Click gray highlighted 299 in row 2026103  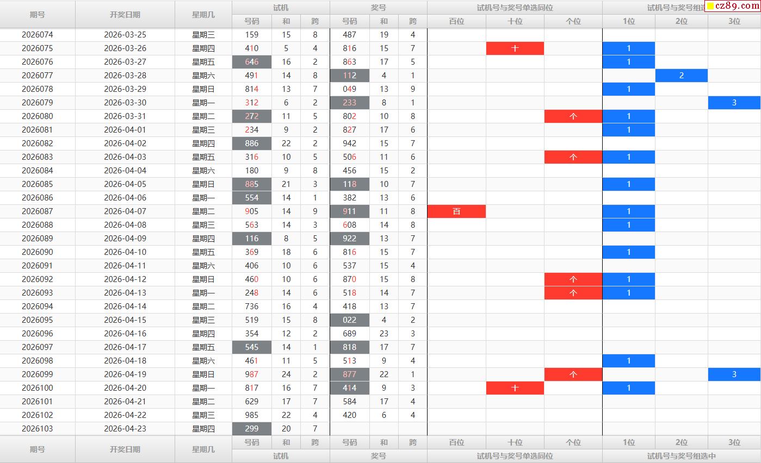pyautogui.click(x=252, y=429)
